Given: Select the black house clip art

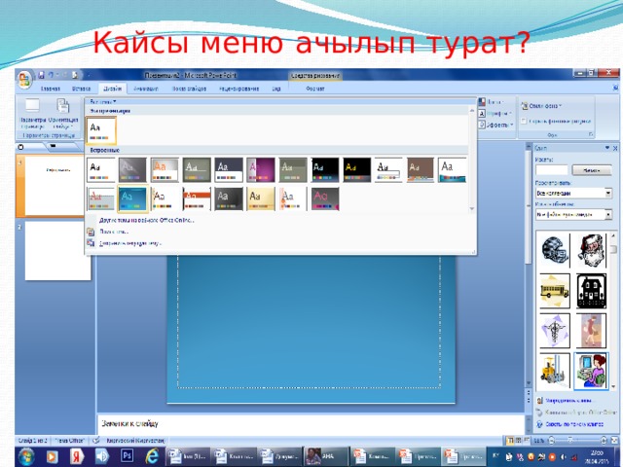Looking at the screenshot, I should tap(592, 291).
